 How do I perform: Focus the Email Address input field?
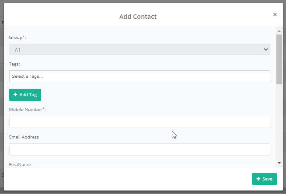pyautogui.click(x=140, y=149)
